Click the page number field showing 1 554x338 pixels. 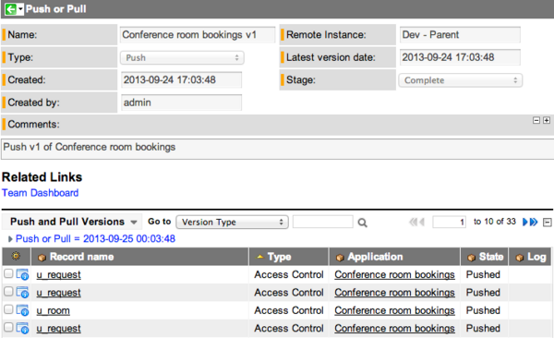point(449,222)
